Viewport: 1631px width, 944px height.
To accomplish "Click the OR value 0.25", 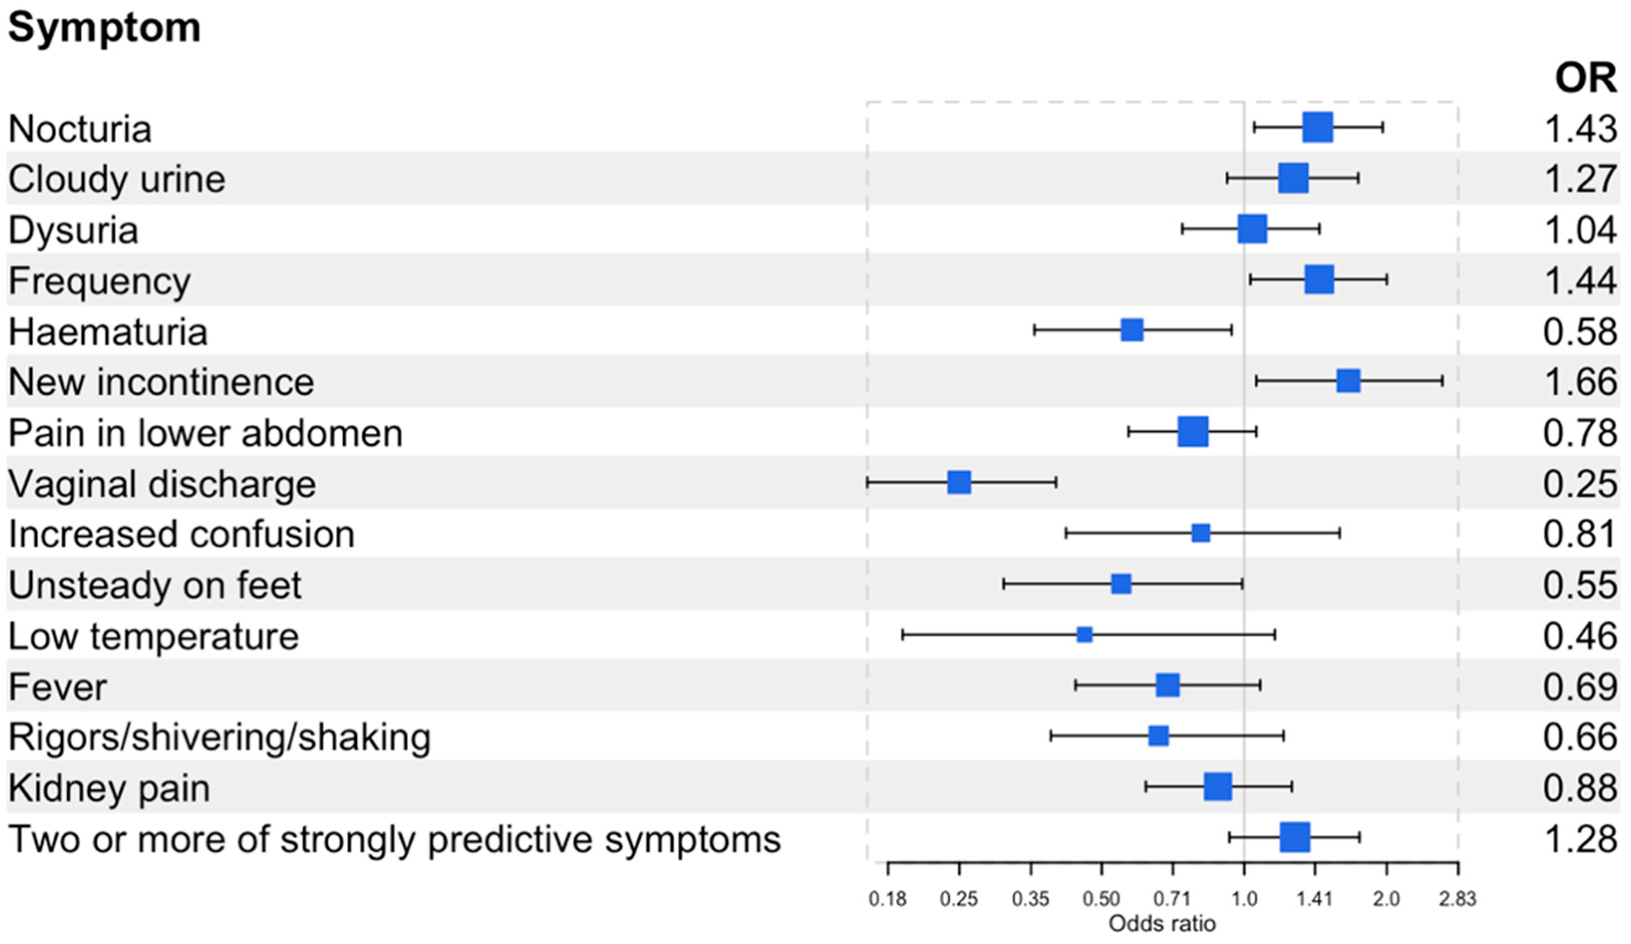I will [1580, 483].
